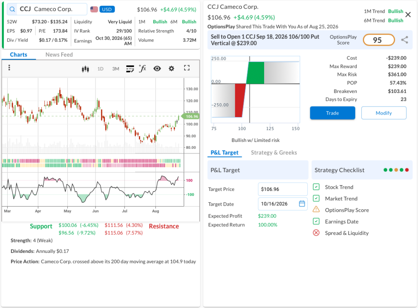Click the share trade icon

pyautogui.click(x=405, y=40)
